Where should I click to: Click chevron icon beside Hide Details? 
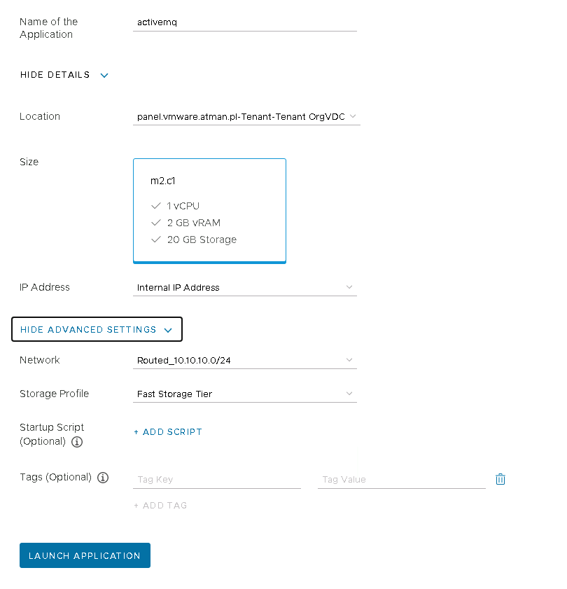click(104, 75)
